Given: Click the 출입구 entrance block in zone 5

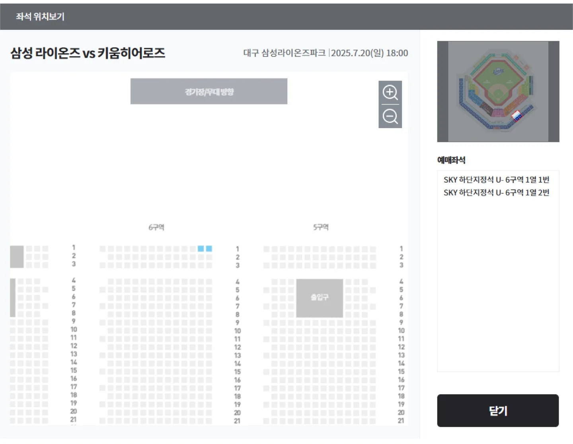Looking at the screenshot, I should click(320, 298).
